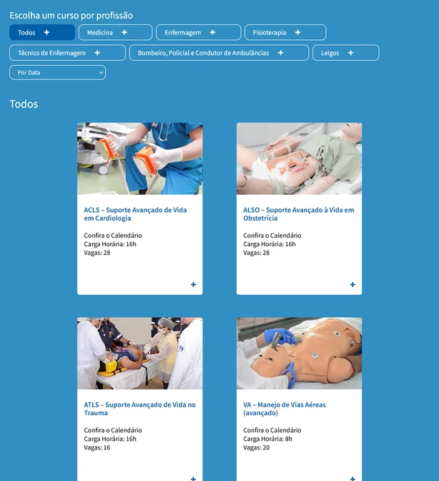Image resolution: width=439 pixels, height=481 pixels.
Task: Expand the ALSO card plus icon
Action: coord(352,285)
